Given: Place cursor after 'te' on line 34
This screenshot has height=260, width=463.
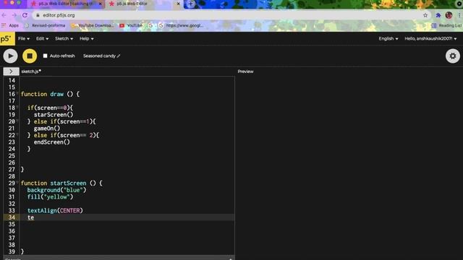Looking at the screenshot, I should coord(34,217).
